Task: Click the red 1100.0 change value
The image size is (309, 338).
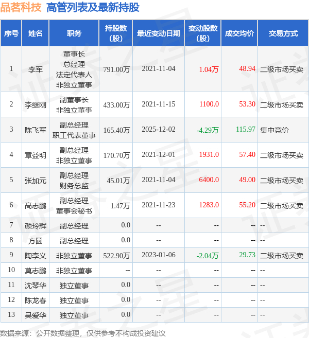Action: [x=209, y=104]
